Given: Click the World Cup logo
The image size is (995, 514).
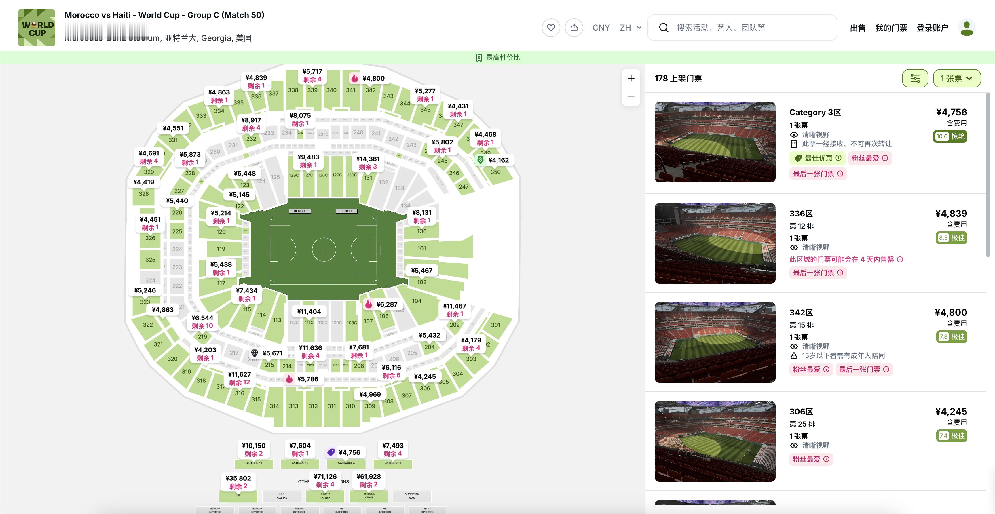Looking at the screenshot, I should coord(37,28).
